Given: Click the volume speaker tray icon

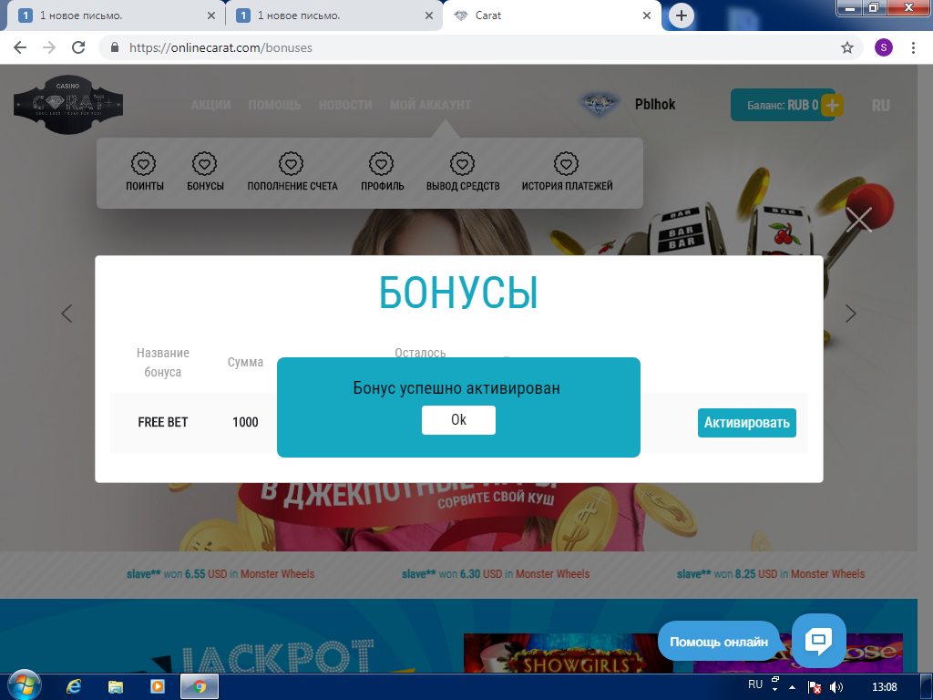Looking at the screenshot, I should point(836,687).
